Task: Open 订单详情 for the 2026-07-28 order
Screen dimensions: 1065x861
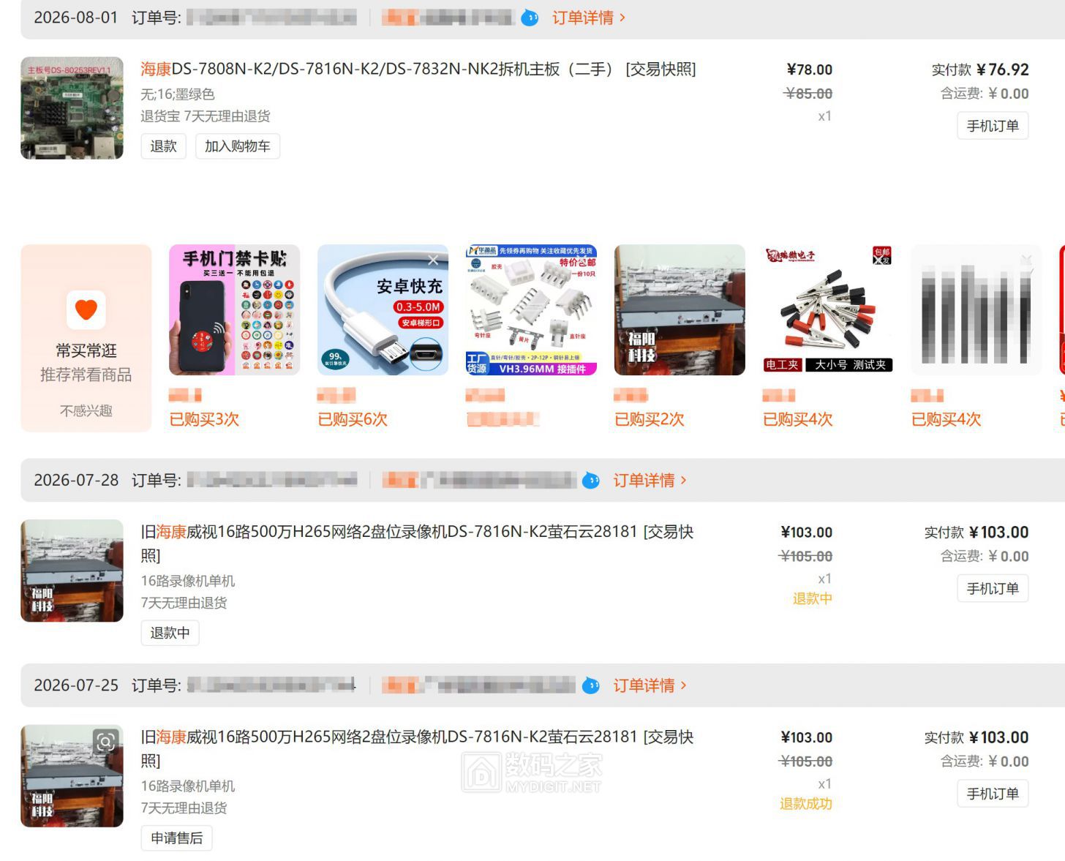Action: click(650, 481)
